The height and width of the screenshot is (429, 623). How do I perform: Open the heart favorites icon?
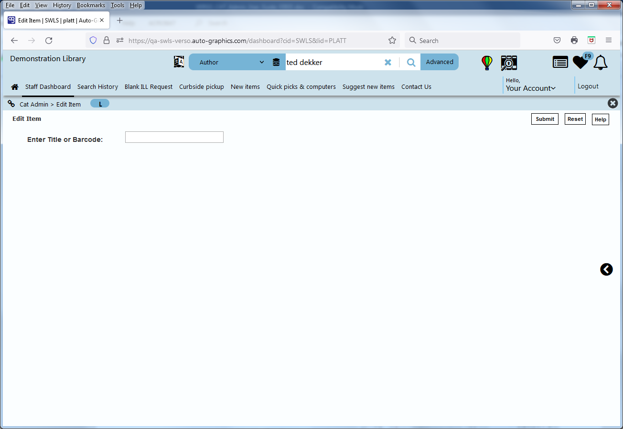pos(580,62)
